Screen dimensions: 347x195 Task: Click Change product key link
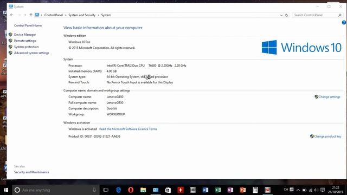coord(327,136)
